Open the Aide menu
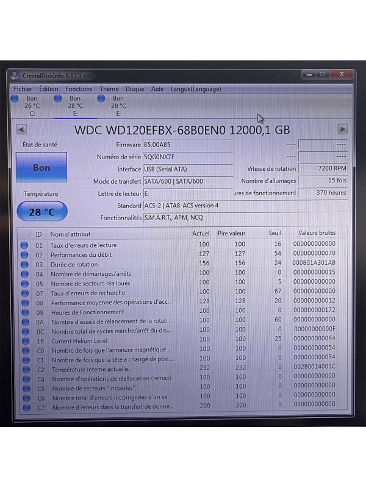 157,89
